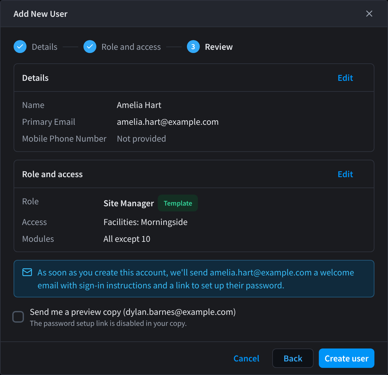Screen dimensions: 388x375
Task: Cancel adding the new user
Action: [246, 358]
